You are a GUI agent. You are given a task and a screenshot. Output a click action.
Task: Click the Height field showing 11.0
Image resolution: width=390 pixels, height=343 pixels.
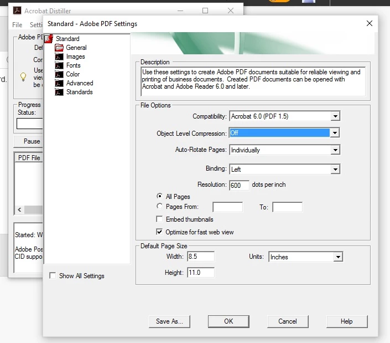click(x=201, y=273)
